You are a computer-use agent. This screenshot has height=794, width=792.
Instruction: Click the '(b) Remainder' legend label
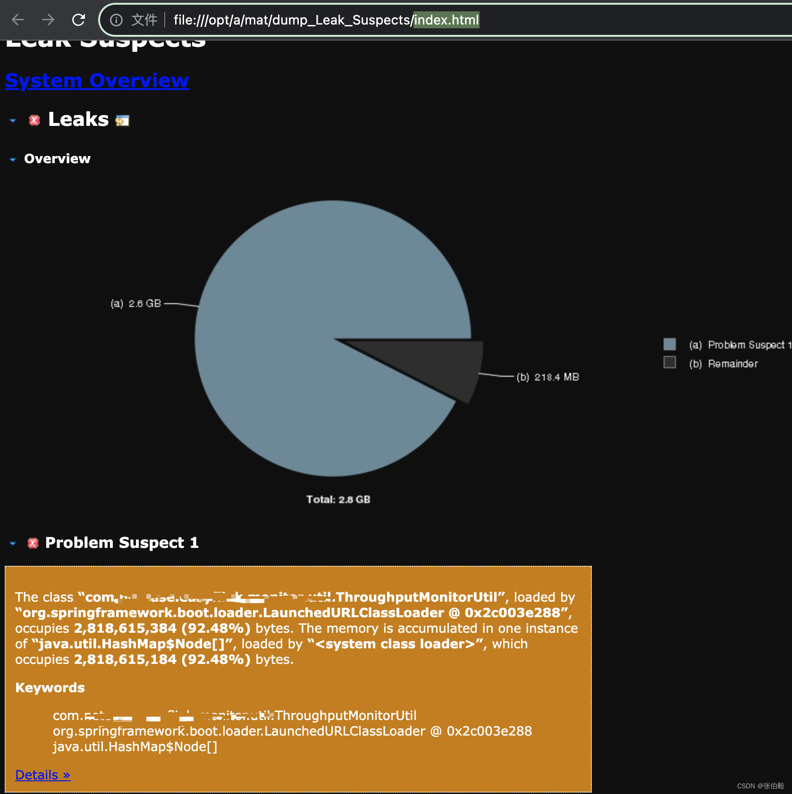pos(724,364)
